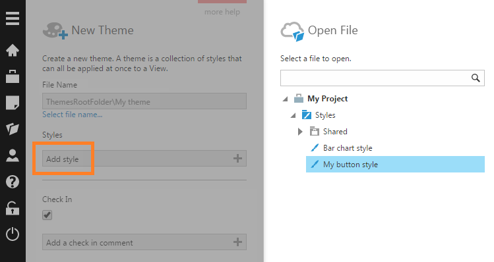
Task: Open the briefcase projects icon
Action: pyautogui.click(x=13, y=76)
